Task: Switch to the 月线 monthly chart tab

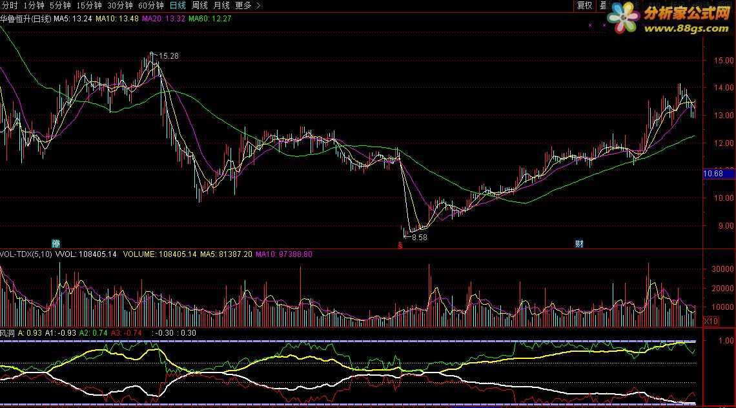Action: pos(221,6)
